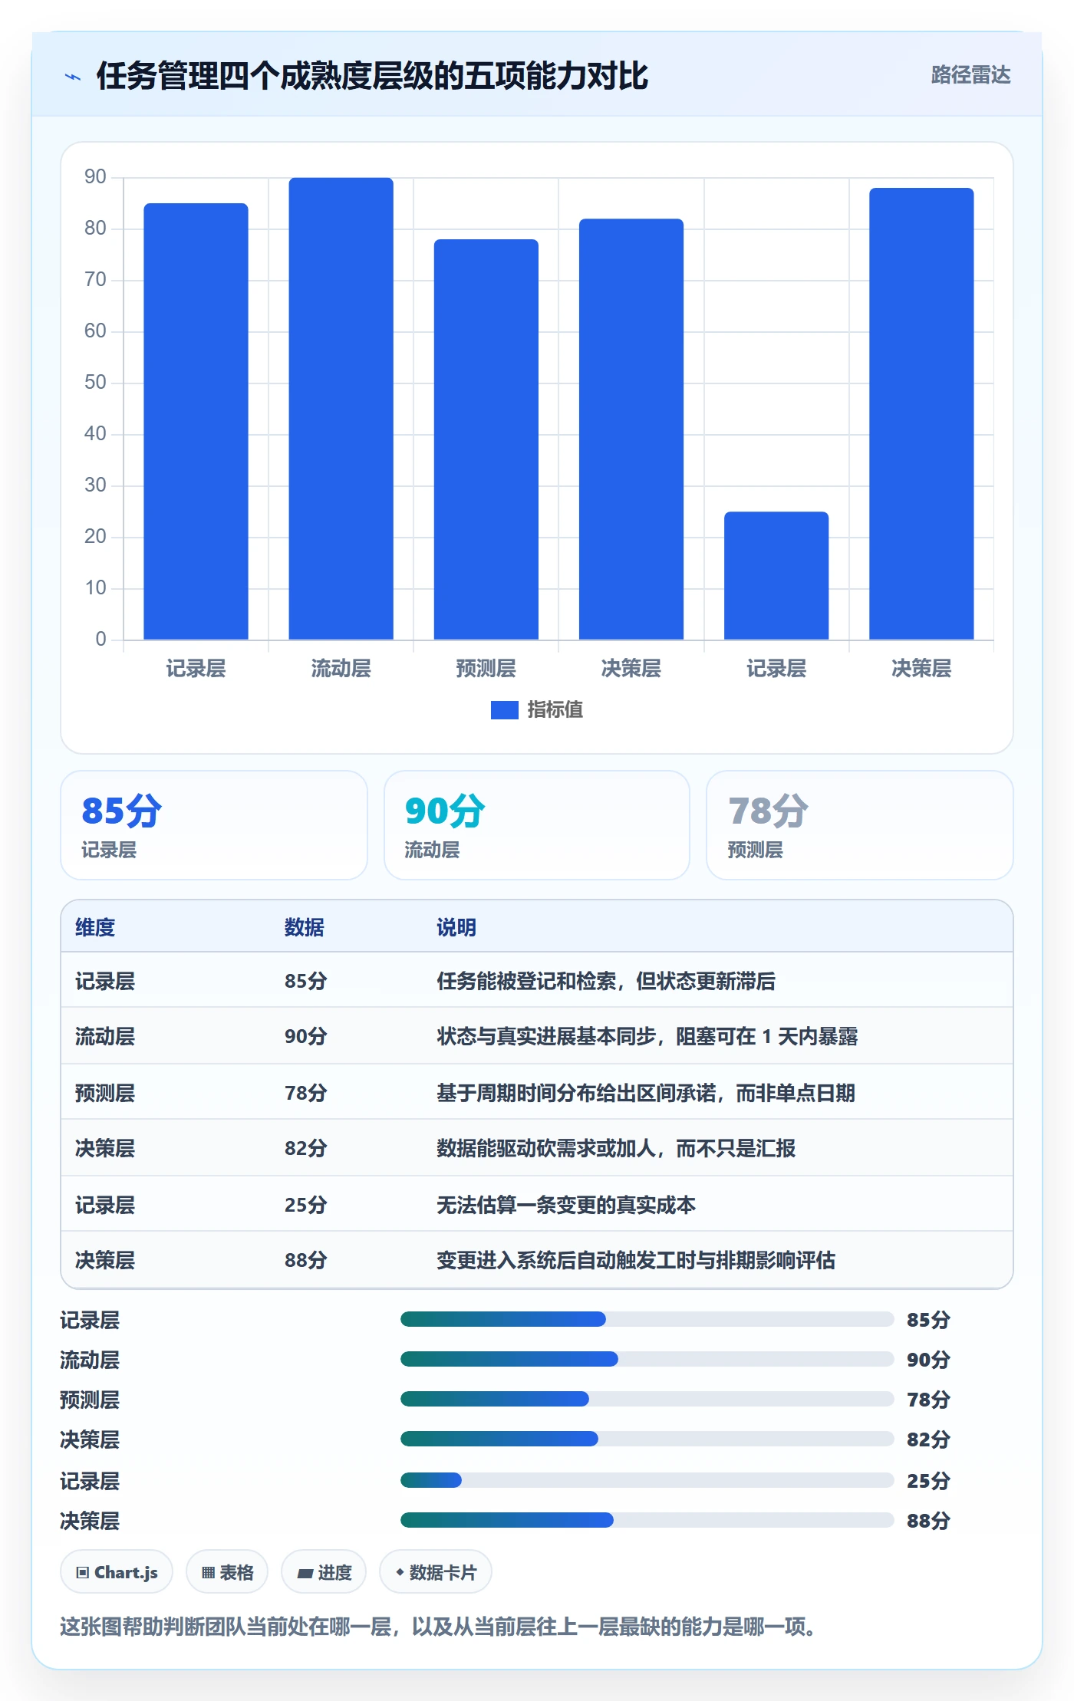Image resolution: width=1074 pixels, height=1701 pixels.
Task: Toggle the 指标值 legend color box
Action: pyautogui.click(x=504, y=710)
